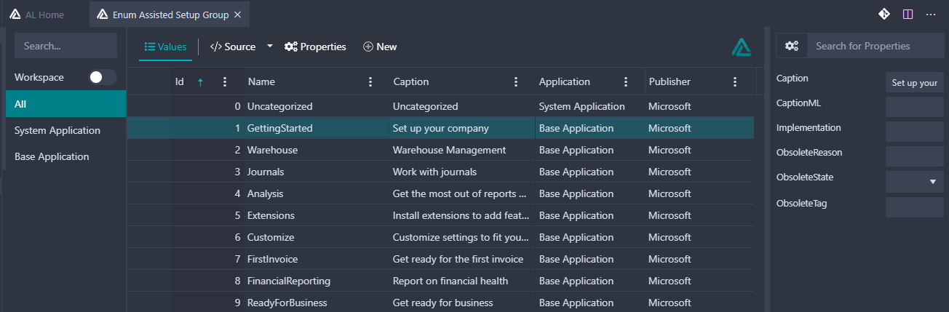Click the New button

click(380, 47)
